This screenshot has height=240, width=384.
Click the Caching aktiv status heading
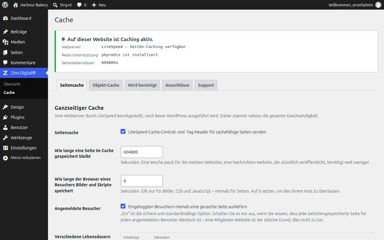coord(110,40)
